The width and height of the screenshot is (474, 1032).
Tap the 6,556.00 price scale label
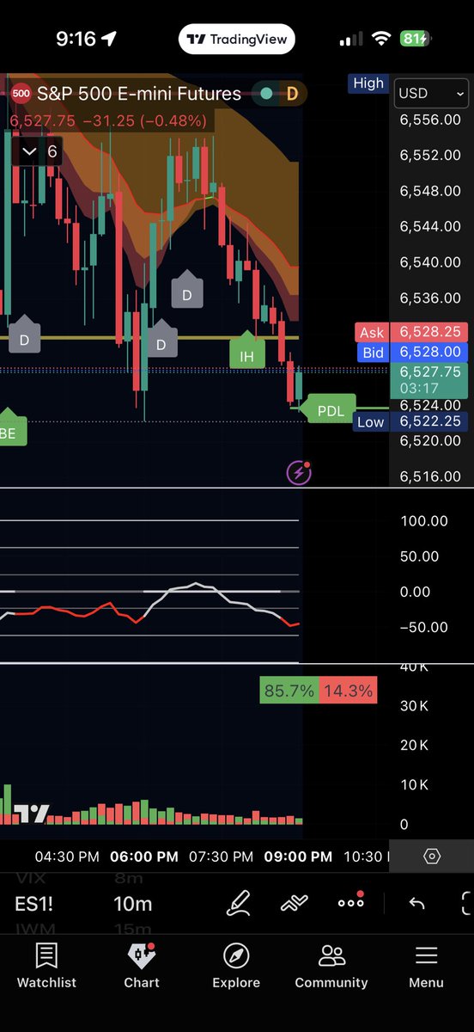pyautogui.click(x=430, y=119)
